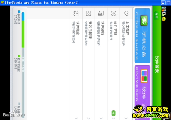Screen dimensions: 171x120
Task: Open the blue 手机必备 card
Action: (142, 36)
